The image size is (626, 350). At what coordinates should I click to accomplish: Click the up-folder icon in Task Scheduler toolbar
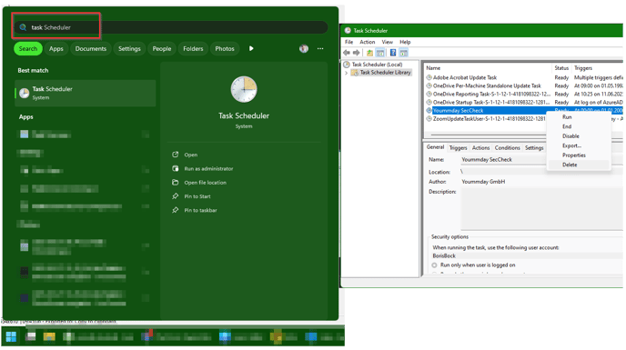tap(369, 53)
